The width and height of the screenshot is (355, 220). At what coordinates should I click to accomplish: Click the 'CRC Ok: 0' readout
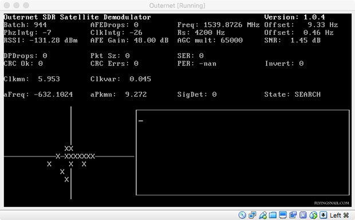pos(23,64)
